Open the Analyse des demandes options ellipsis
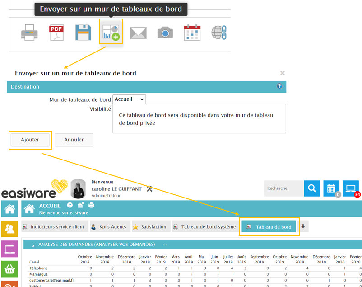Screen dimensions: 362x287 (165, 245)
